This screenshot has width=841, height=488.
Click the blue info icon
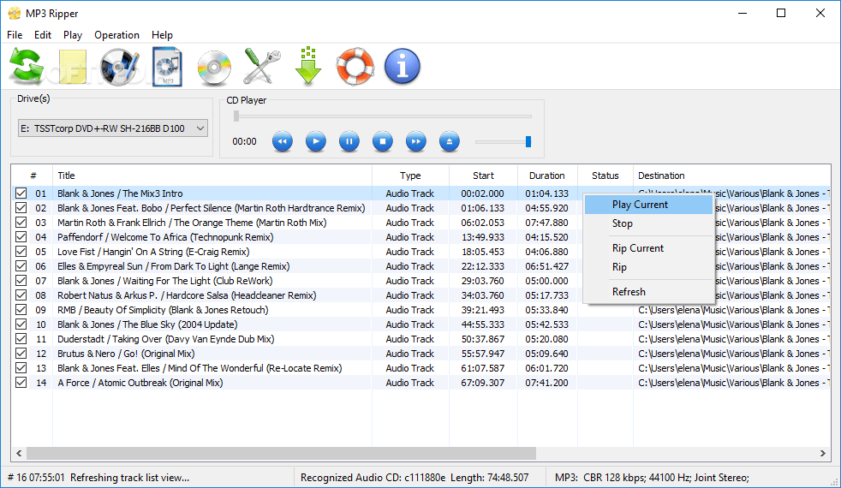point(403,67)
